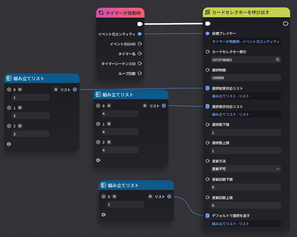
Task: Open gear settings for item 0 in the 4,4,4 list
Action: (109, 106)
